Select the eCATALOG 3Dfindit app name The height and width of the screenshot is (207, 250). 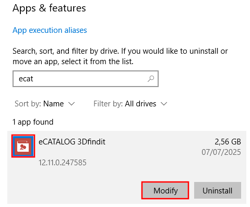(x=72, y=142)
